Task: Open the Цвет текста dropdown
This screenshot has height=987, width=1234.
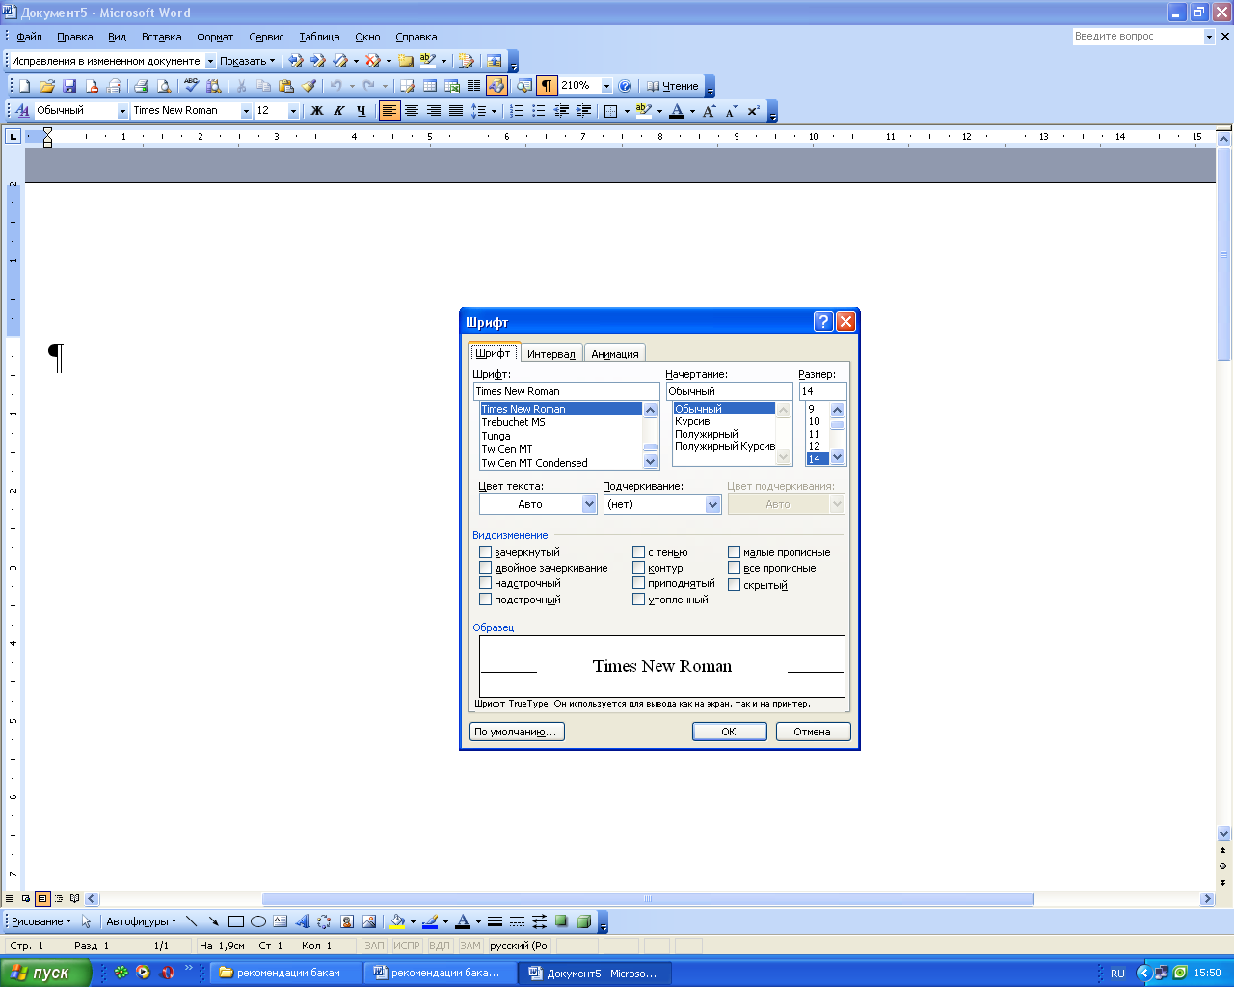Action: [589, 504]
